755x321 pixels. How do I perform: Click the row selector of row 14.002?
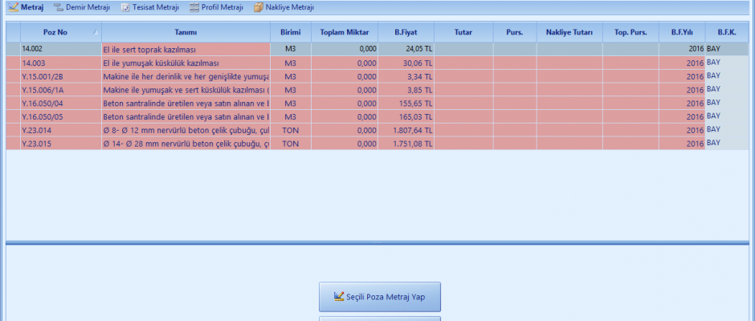[13, 49]
